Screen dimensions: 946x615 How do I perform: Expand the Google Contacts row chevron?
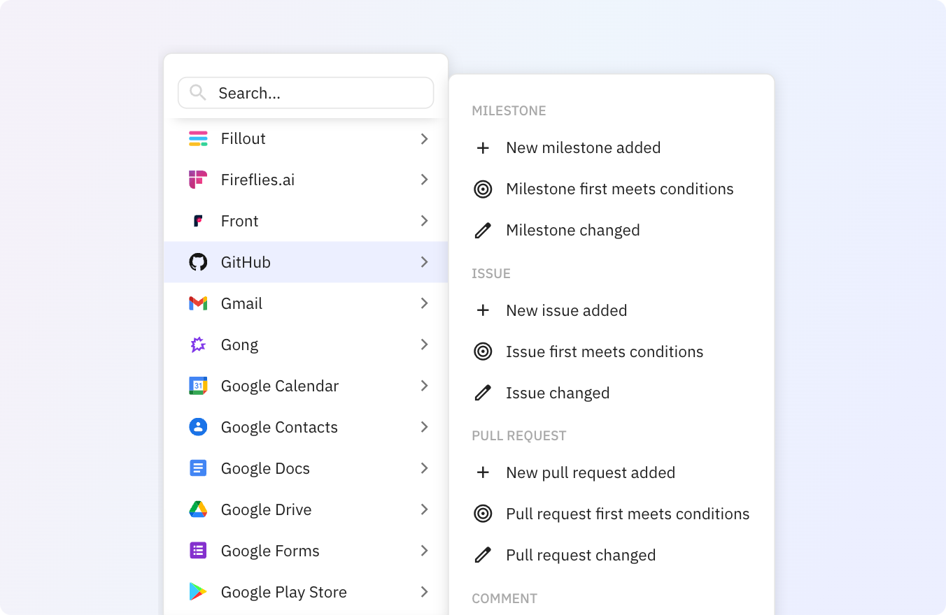[x=424, y=427]
